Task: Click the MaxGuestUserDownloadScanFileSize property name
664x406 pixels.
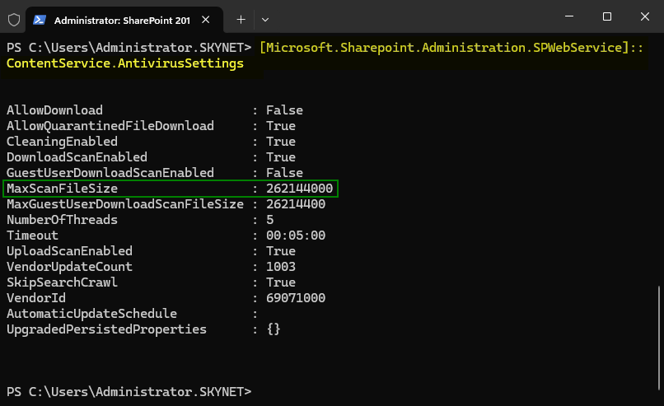Action: pos(125,204)
